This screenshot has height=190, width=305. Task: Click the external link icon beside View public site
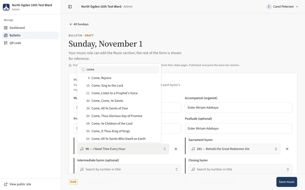point(6,184)
